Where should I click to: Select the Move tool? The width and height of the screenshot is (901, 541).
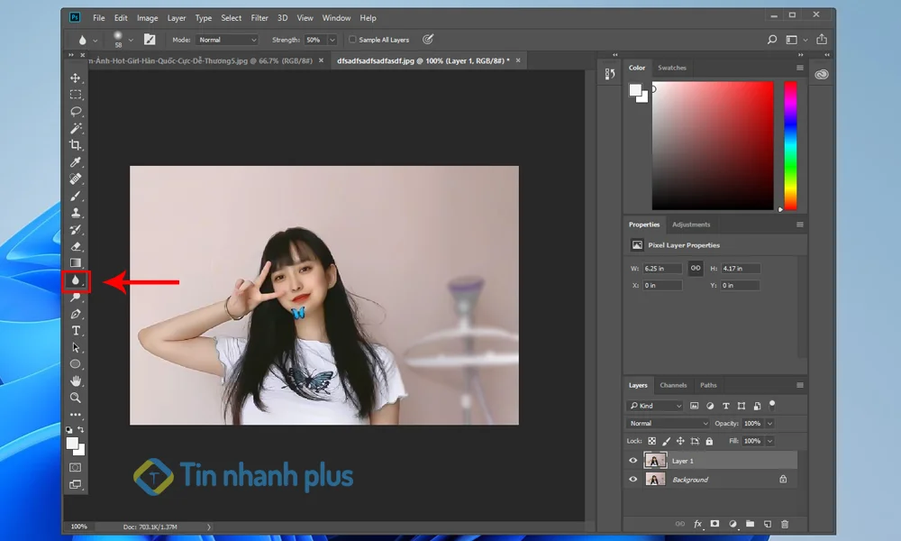pyautogui.click(x=76, y=76)
